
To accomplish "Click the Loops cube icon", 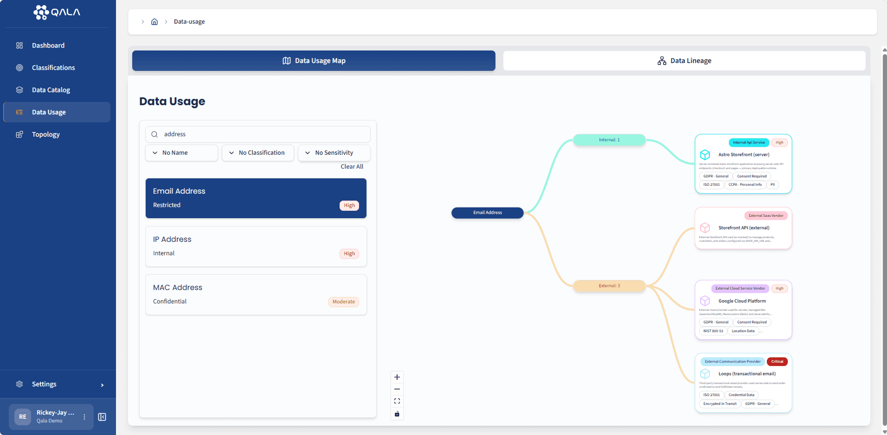I will pos(705,374).
